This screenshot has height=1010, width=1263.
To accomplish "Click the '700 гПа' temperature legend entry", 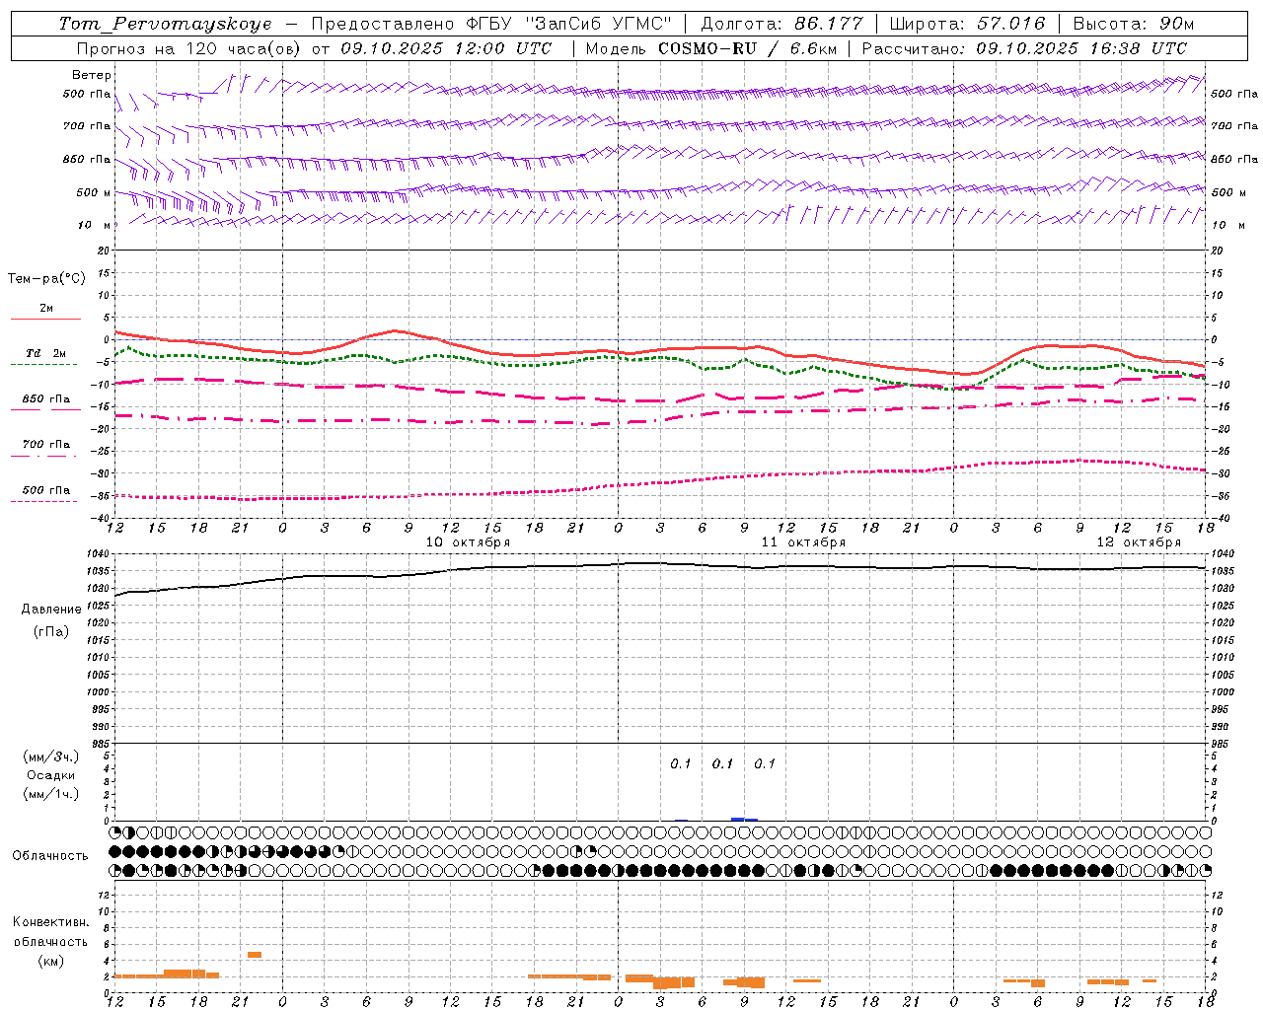I will coord(46,445).
